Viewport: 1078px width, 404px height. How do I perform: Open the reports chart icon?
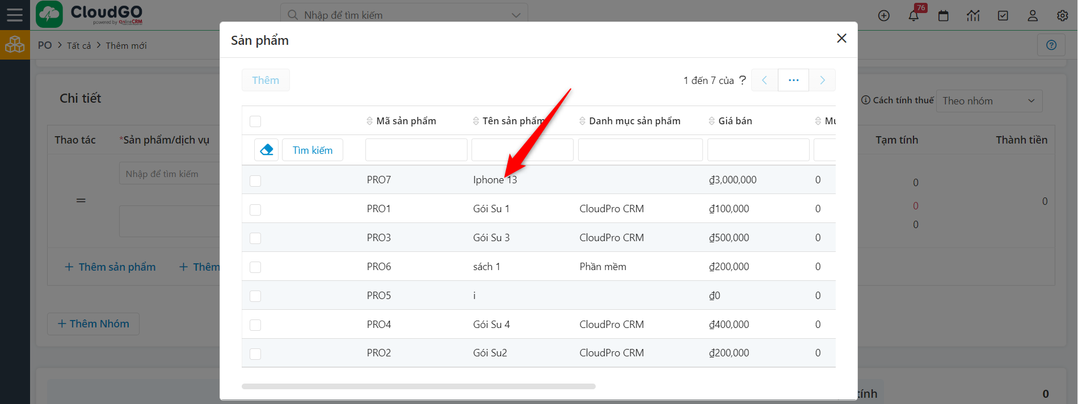(973, 16)
